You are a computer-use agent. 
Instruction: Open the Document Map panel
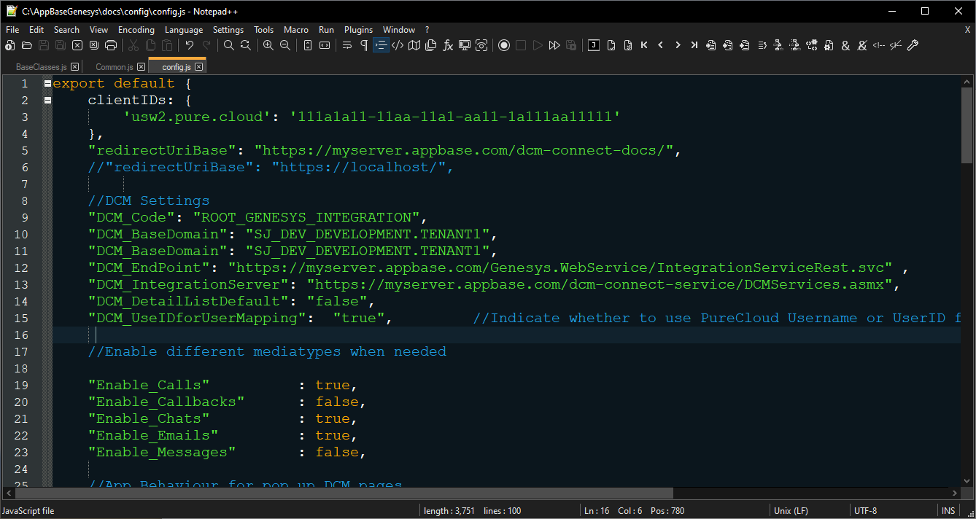coord(414,45)
